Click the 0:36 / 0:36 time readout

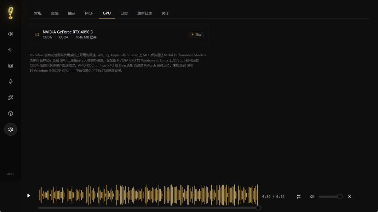point(273,197)
